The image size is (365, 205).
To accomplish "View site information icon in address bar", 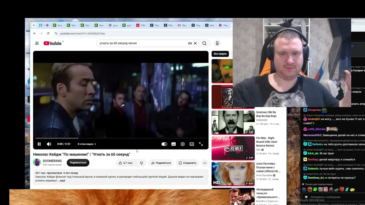I will (x=56, y=33).
